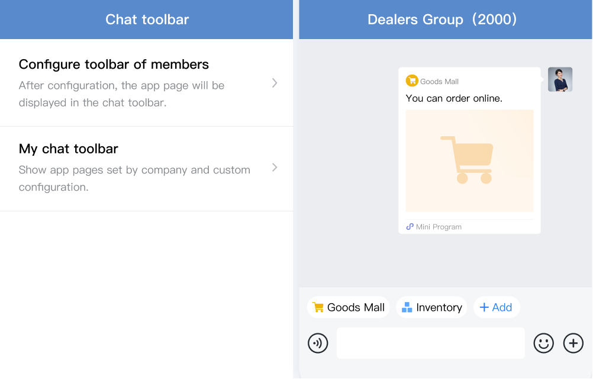Click the message text input field
This screenshot has width=593, height=379.
431,343
